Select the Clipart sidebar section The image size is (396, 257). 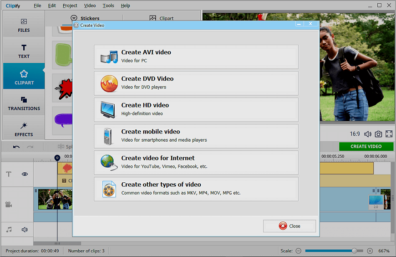pos(24,77)
